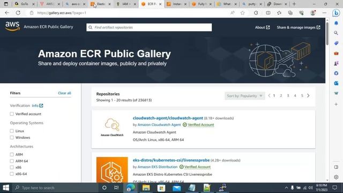Open the tab actions menu button

point(6,4)
